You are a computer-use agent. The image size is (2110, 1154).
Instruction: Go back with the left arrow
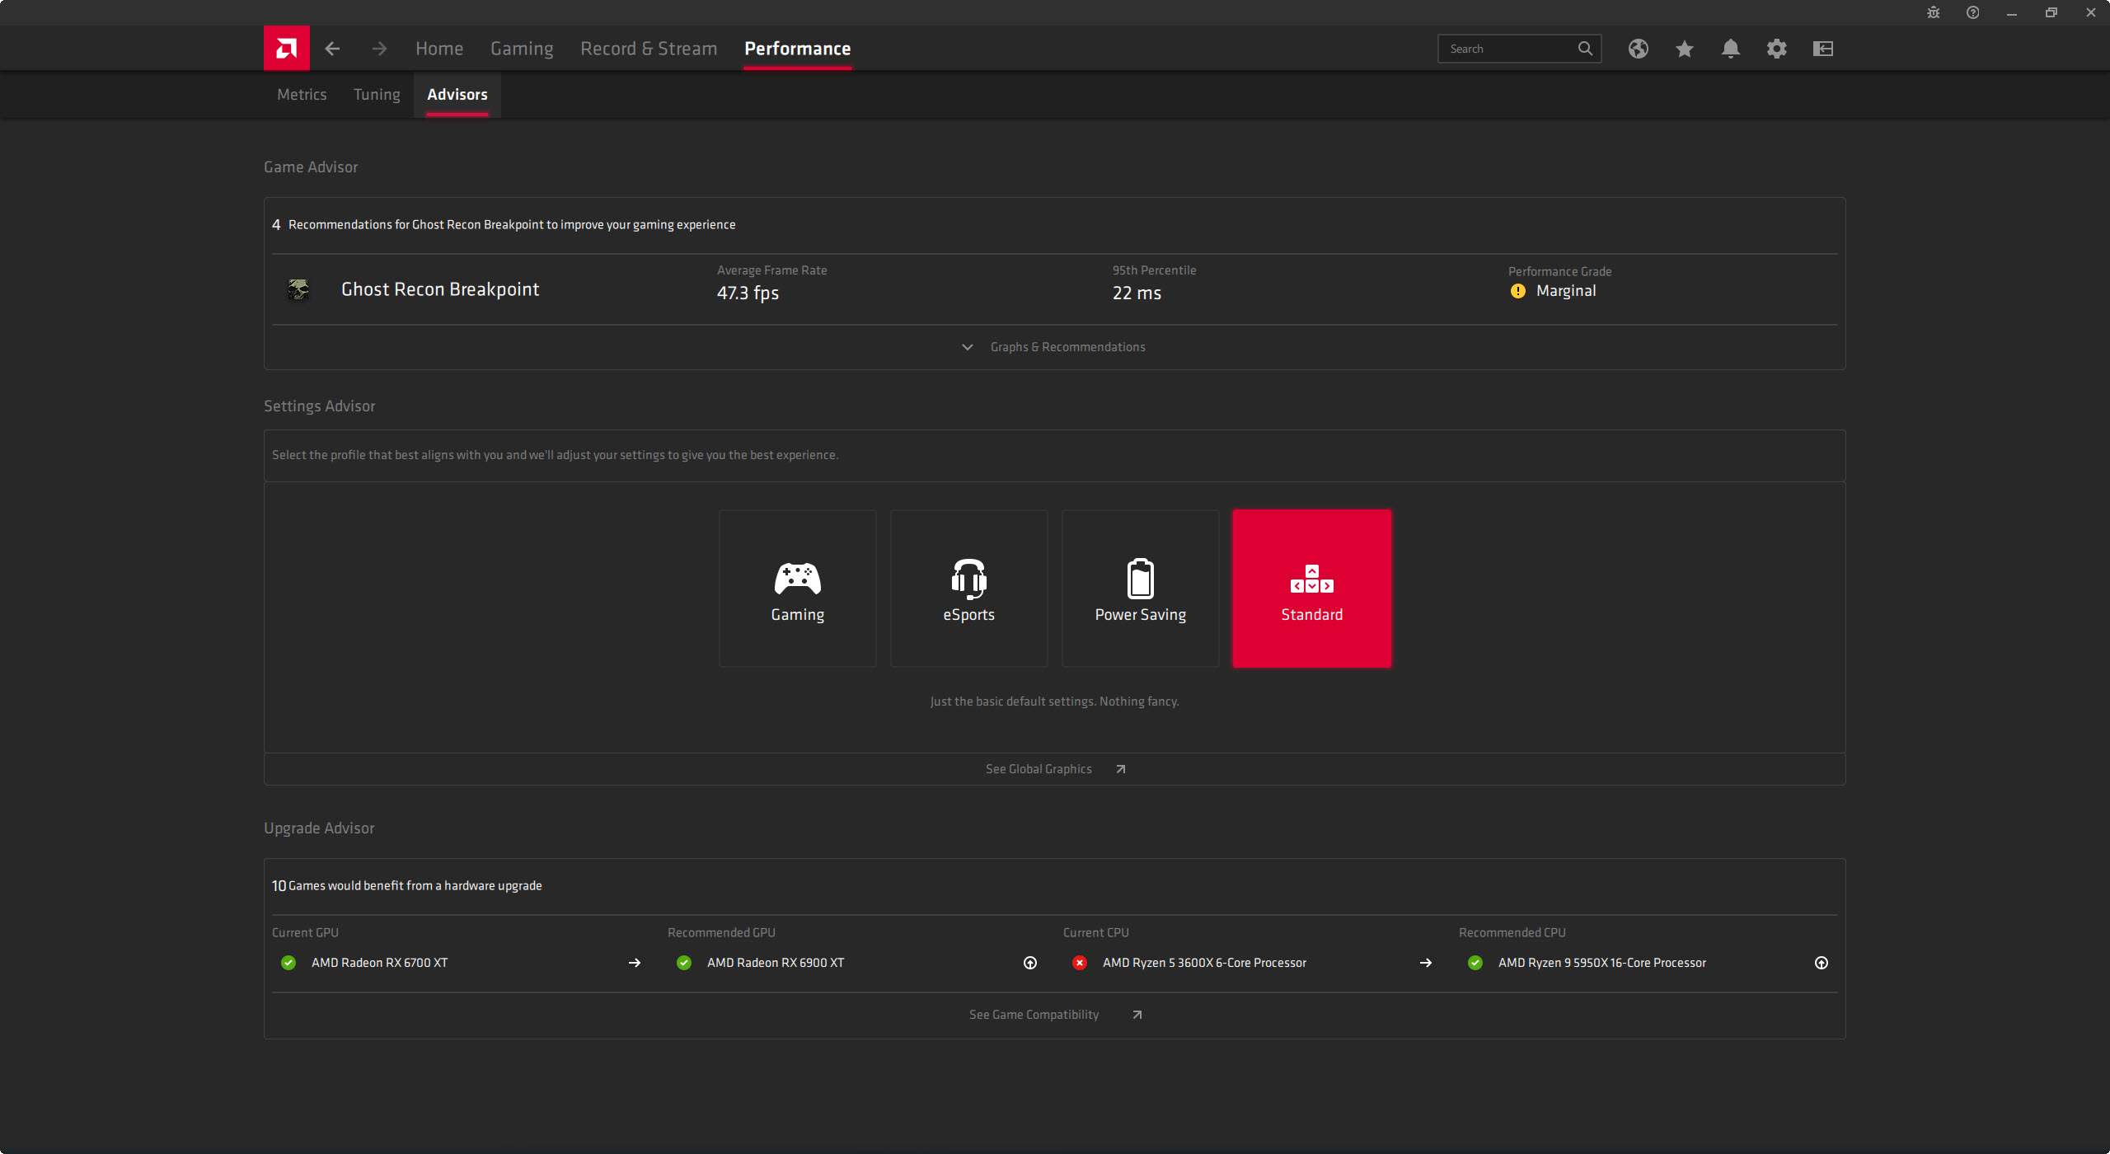[x=332, y=49]
